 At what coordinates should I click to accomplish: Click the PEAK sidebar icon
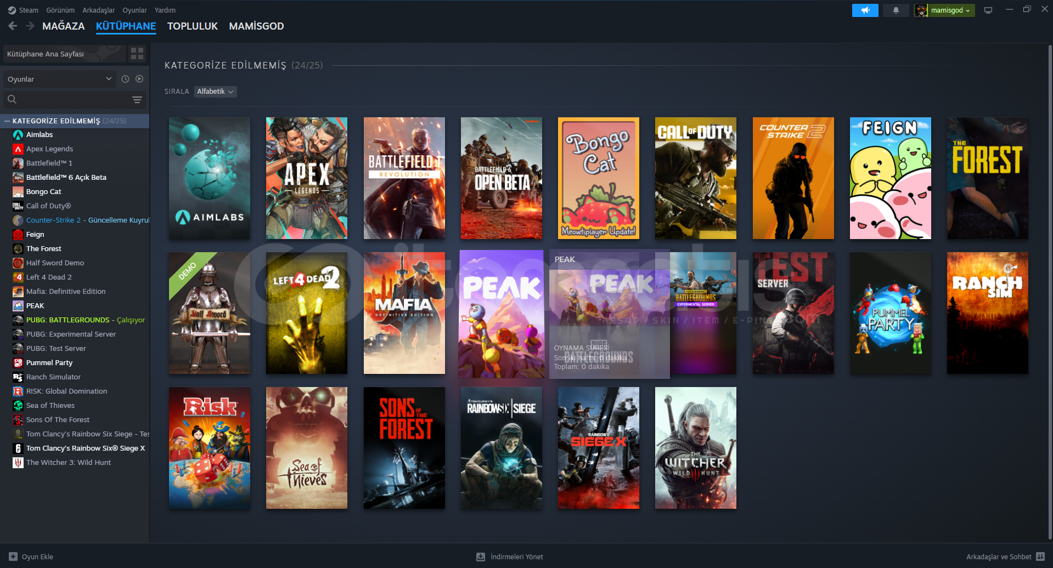pyautogui.click(x=18, y=306)
